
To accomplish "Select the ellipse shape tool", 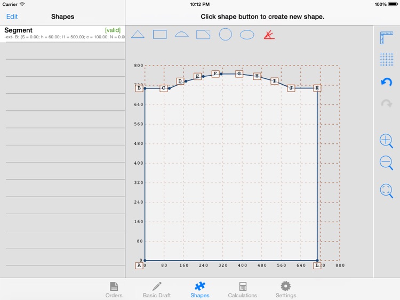I will (247, 35).
